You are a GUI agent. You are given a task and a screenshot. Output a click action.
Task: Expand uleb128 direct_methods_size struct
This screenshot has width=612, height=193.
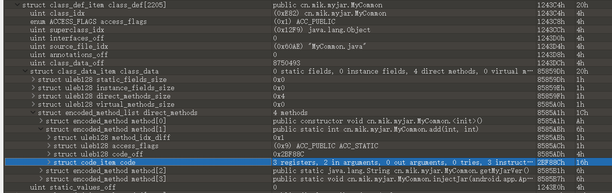[33, 96]
